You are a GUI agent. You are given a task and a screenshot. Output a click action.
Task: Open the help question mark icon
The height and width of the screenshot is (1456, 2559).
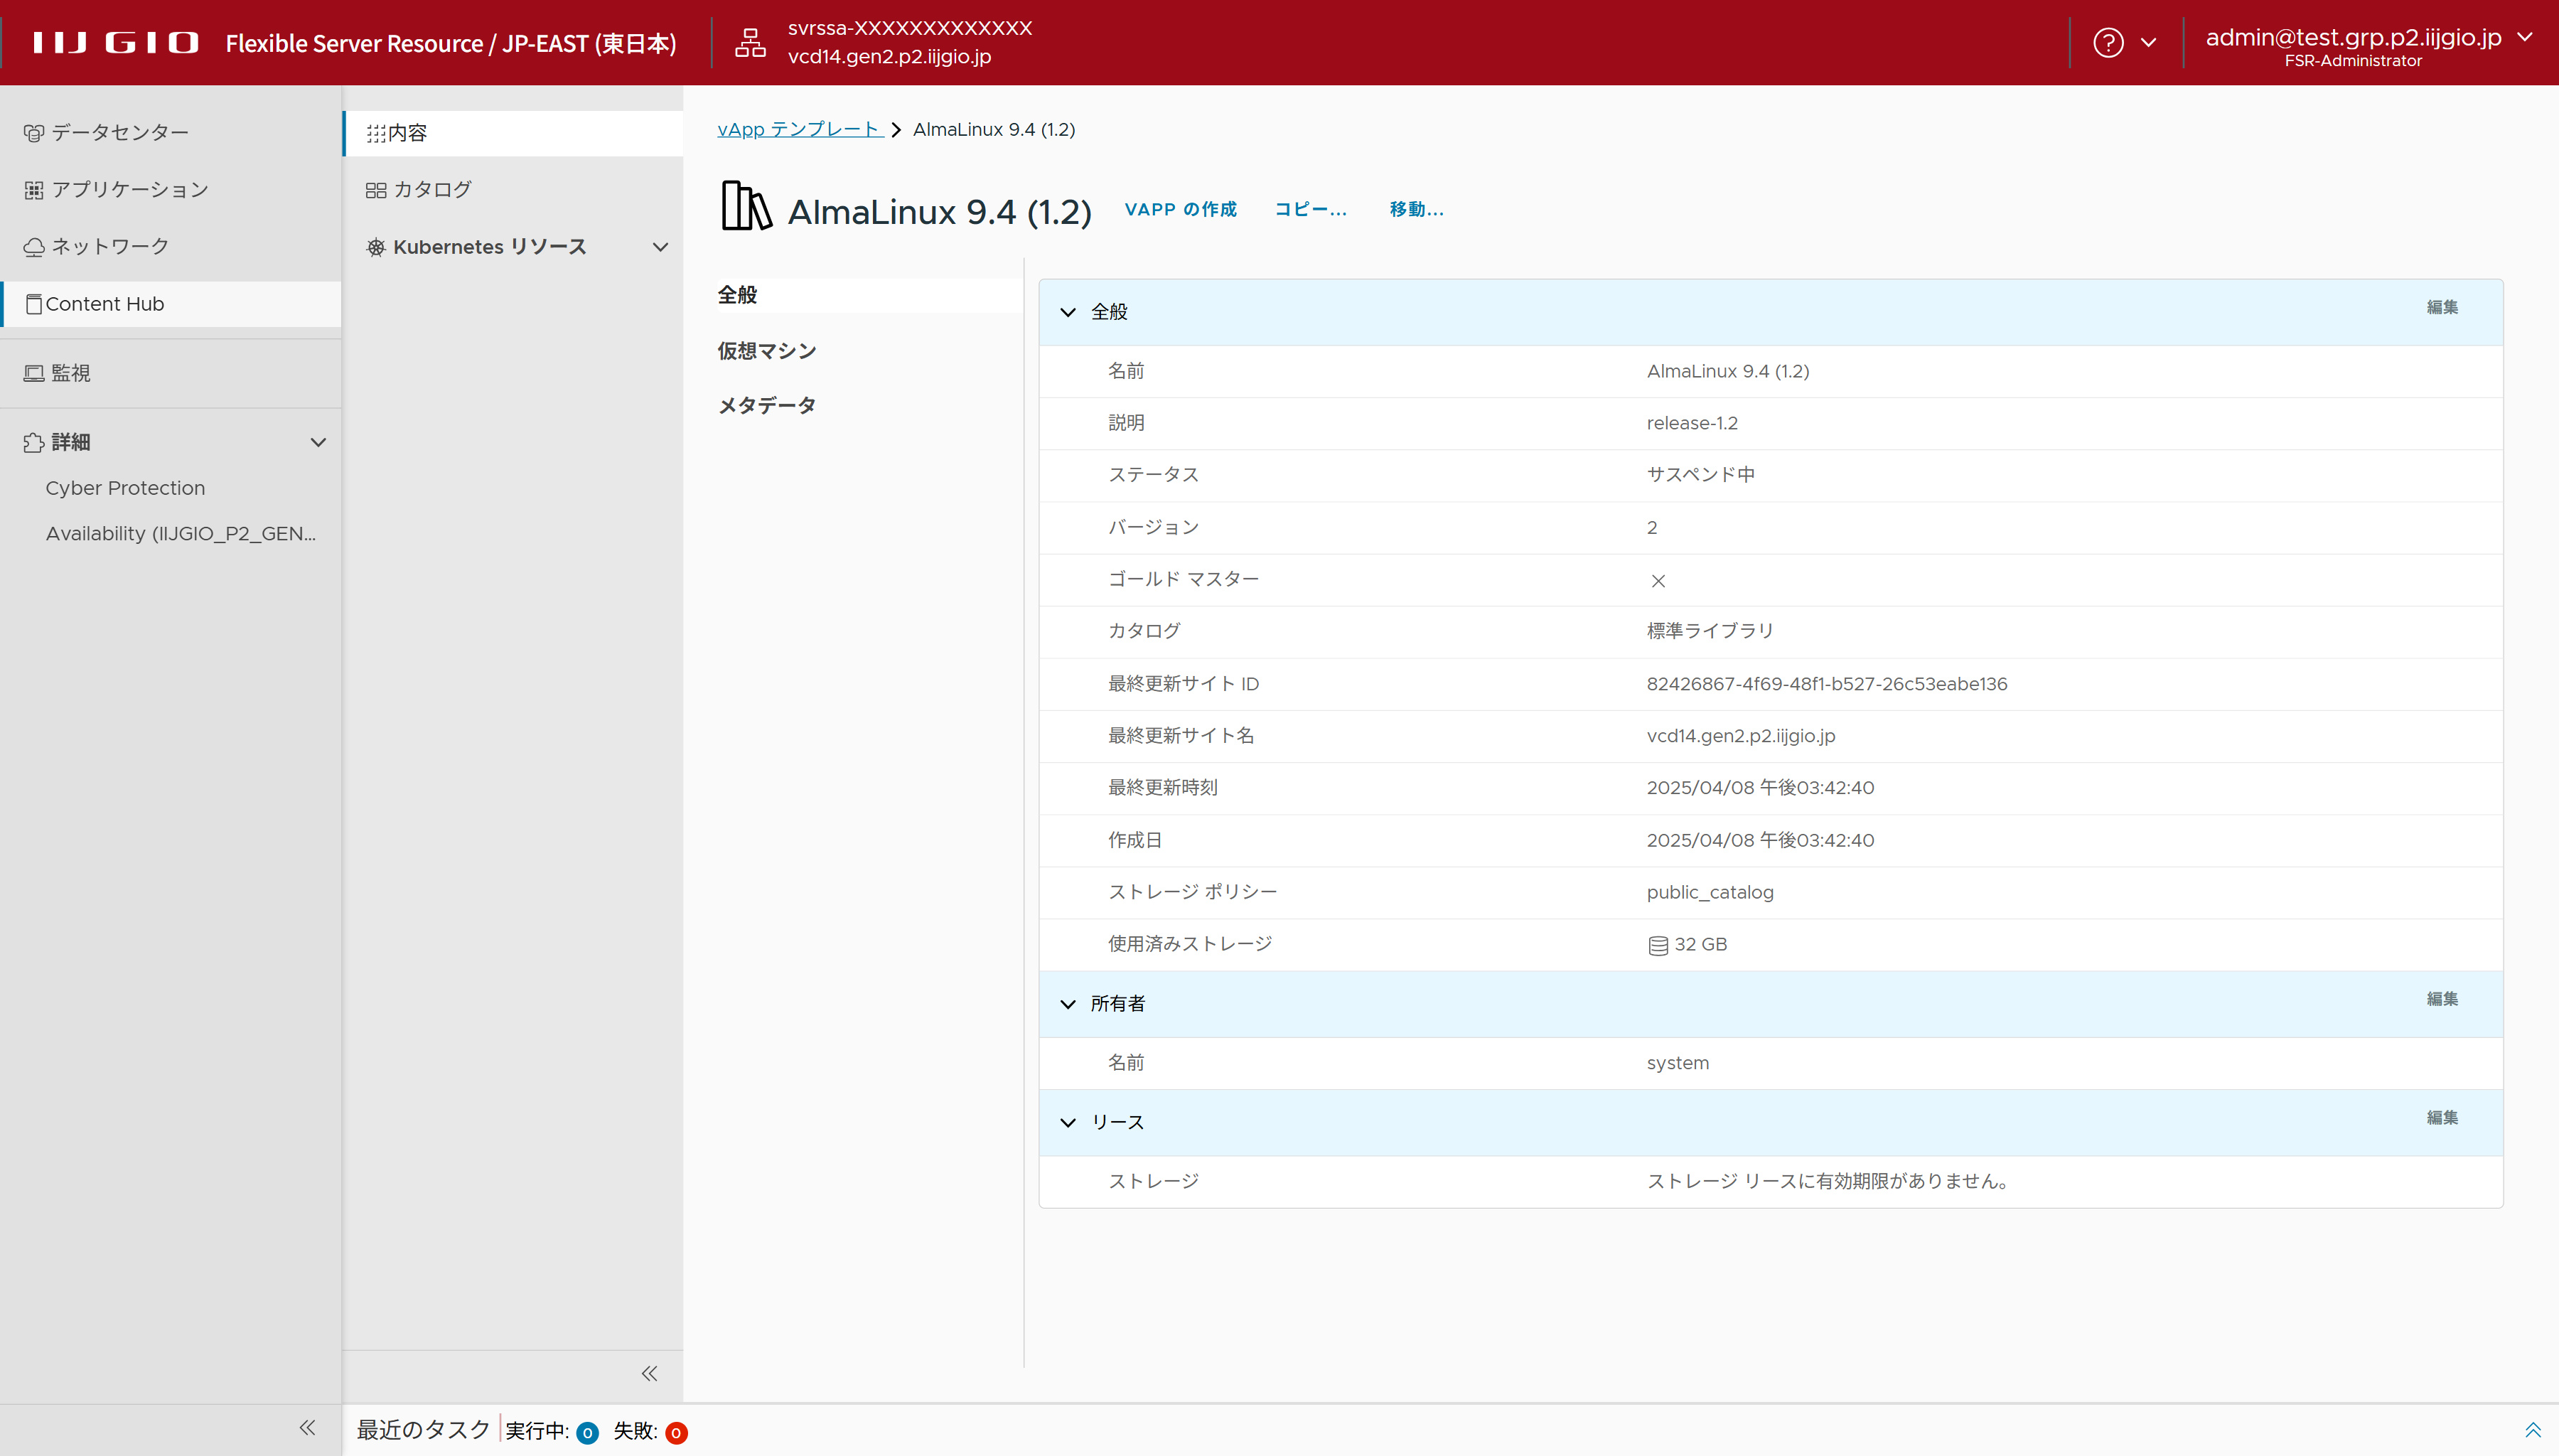[x=2108, y=43]
